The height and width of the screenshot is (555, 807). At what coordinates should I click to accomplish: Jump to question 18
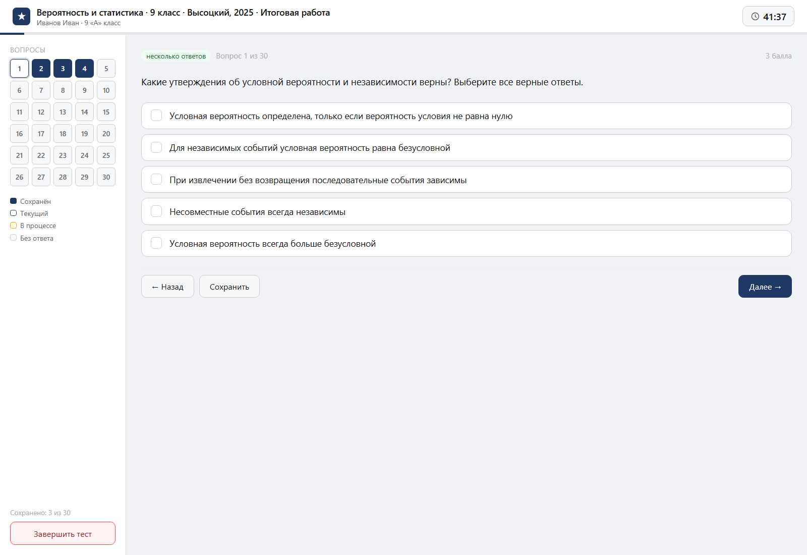63,134
